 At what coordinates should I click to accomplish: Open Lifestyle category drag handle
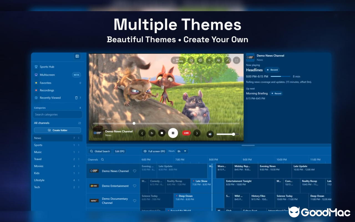click(78, 180)
